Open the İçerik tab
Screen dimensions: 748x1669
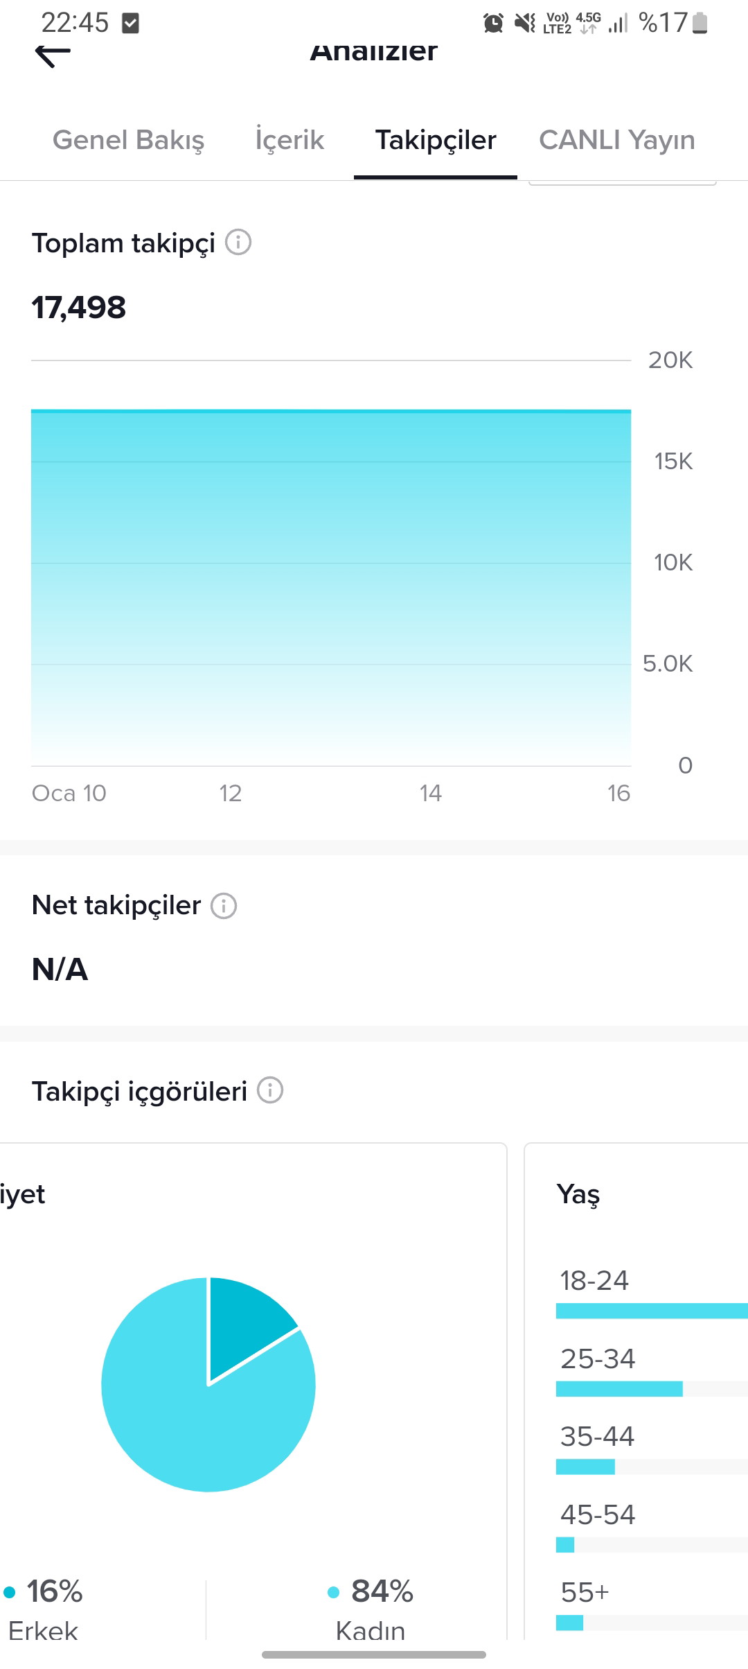pyautogui.click(x=290, y=140)
